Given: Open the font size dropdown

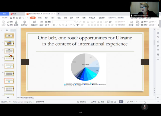Looking at the screenshot, I should [x=71, y=22].
